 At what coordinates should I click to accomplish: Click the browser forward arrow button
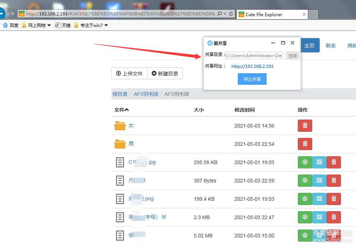[11, 14]
